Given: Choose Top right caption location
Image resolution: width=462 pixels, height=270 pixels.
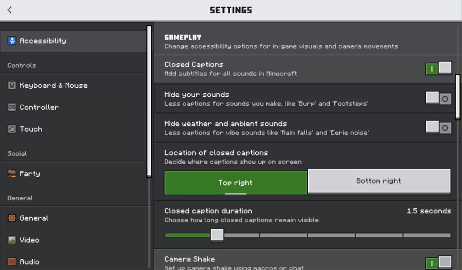Looking at the screenshot, I should click(236, 182).
